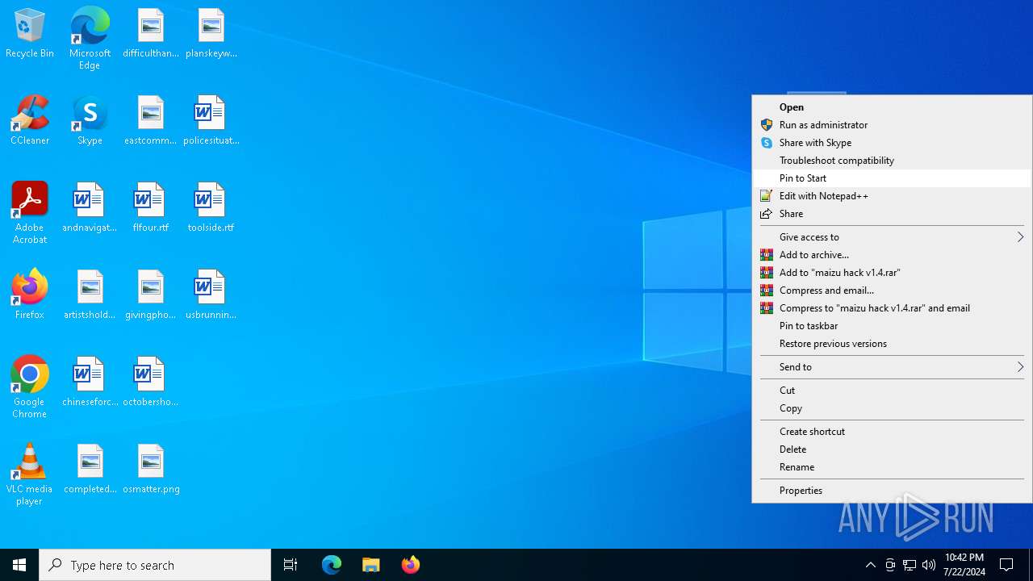This screenshot has width=1033, height=581.
Task: Open the network status tray icon
Action: (x=910, y=565)
